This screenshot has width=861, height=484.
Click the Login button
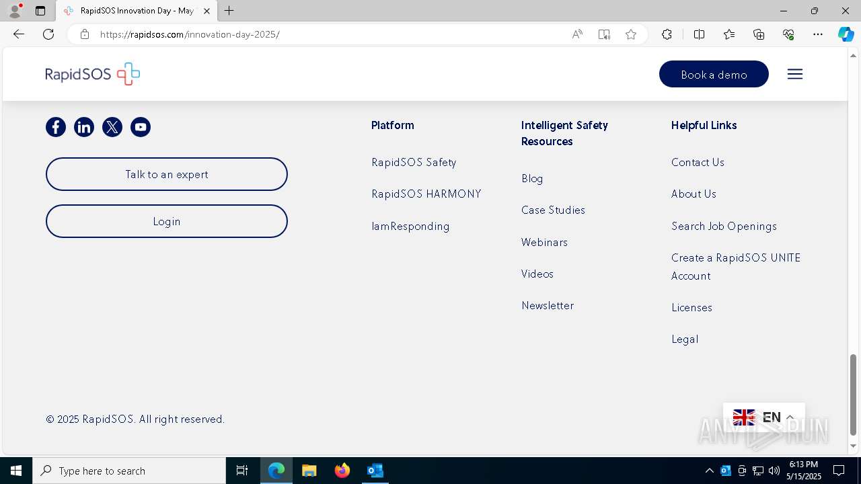167,221
